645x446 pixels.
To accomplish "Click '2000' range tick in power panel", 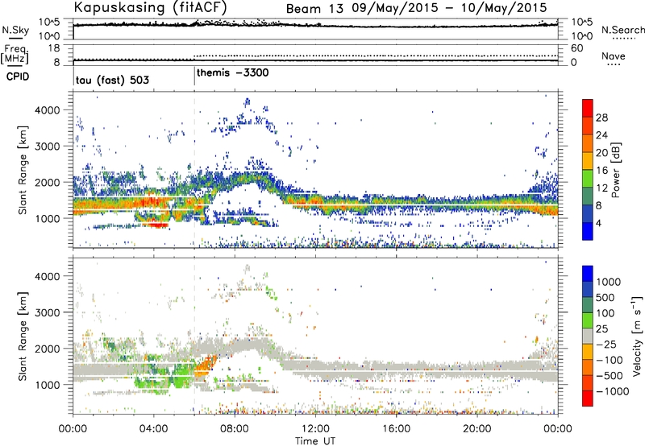I will click(x=47, y=182).
